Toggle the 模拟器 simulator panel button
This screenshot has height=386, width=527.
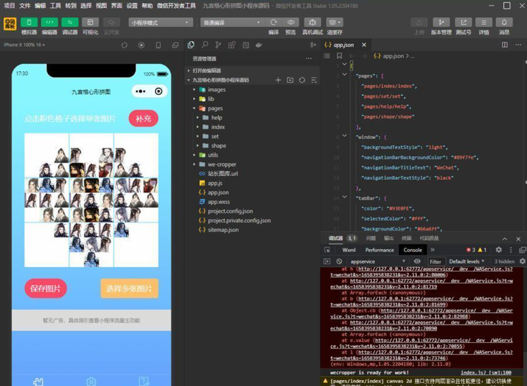pos(29,22)
